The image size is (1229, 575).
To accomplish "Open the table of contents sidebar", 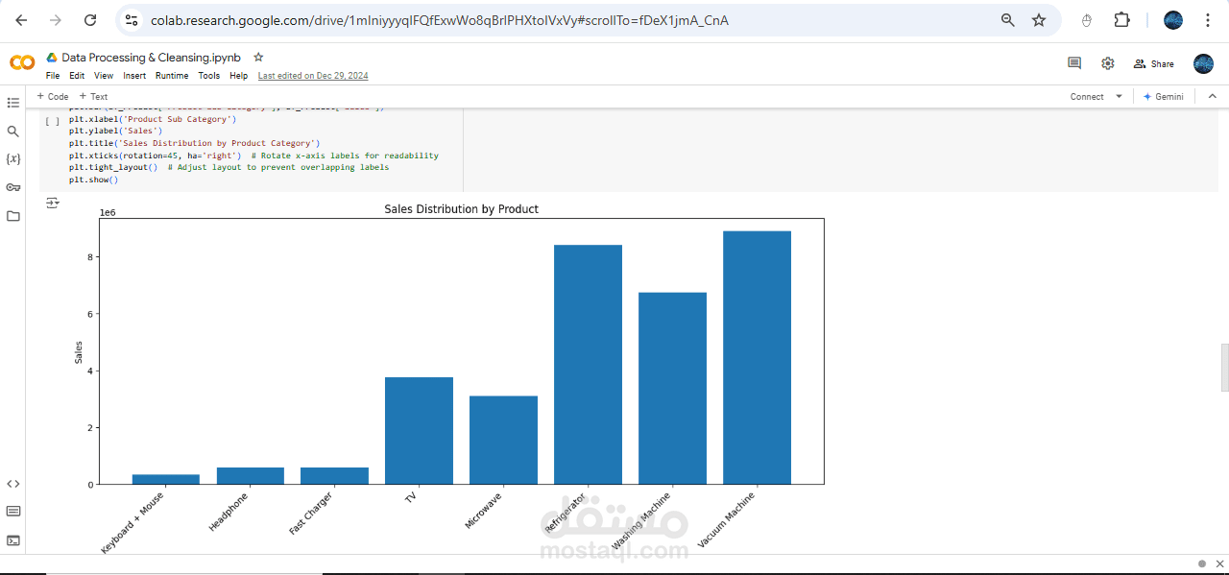I will click(x=13, y=103).
